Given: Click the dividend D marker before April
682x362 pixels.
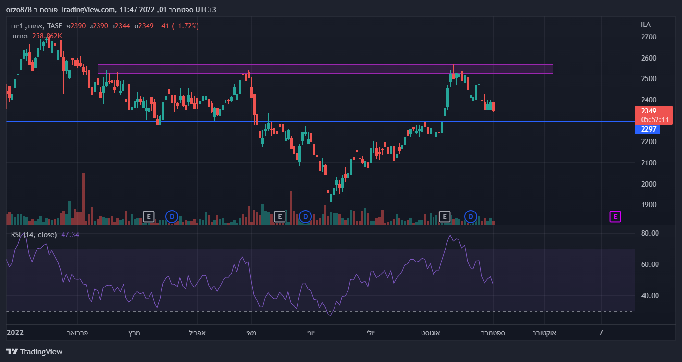Looking at the screenshot, I should tap(172, 216).
